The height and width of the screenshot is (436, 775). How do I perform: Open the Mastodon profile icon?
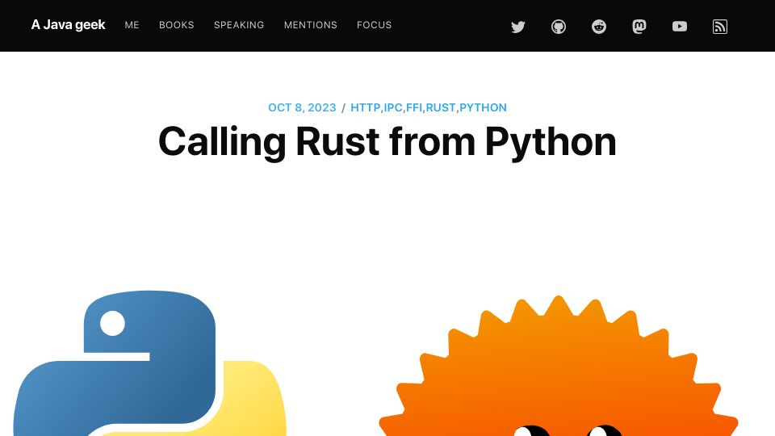coord(639,27)
